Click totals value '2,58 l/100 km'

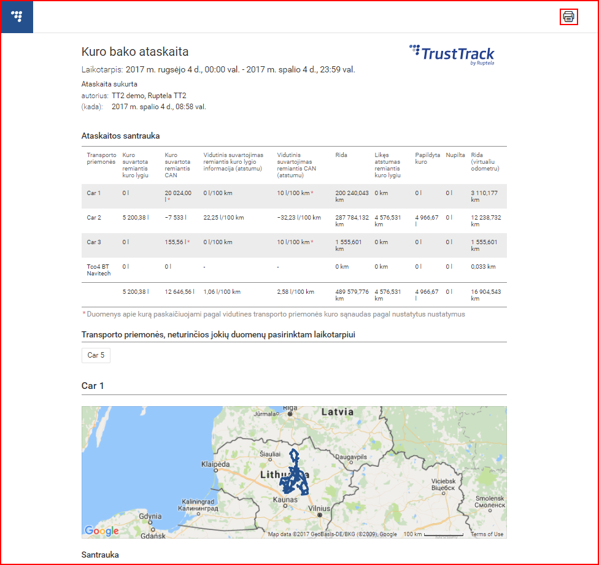[296, 291]
